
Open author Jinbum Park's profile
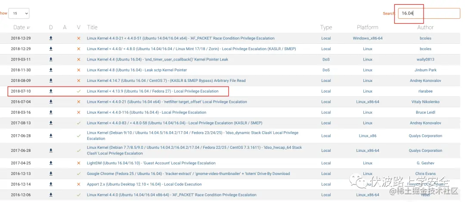(x=425, y=70)
